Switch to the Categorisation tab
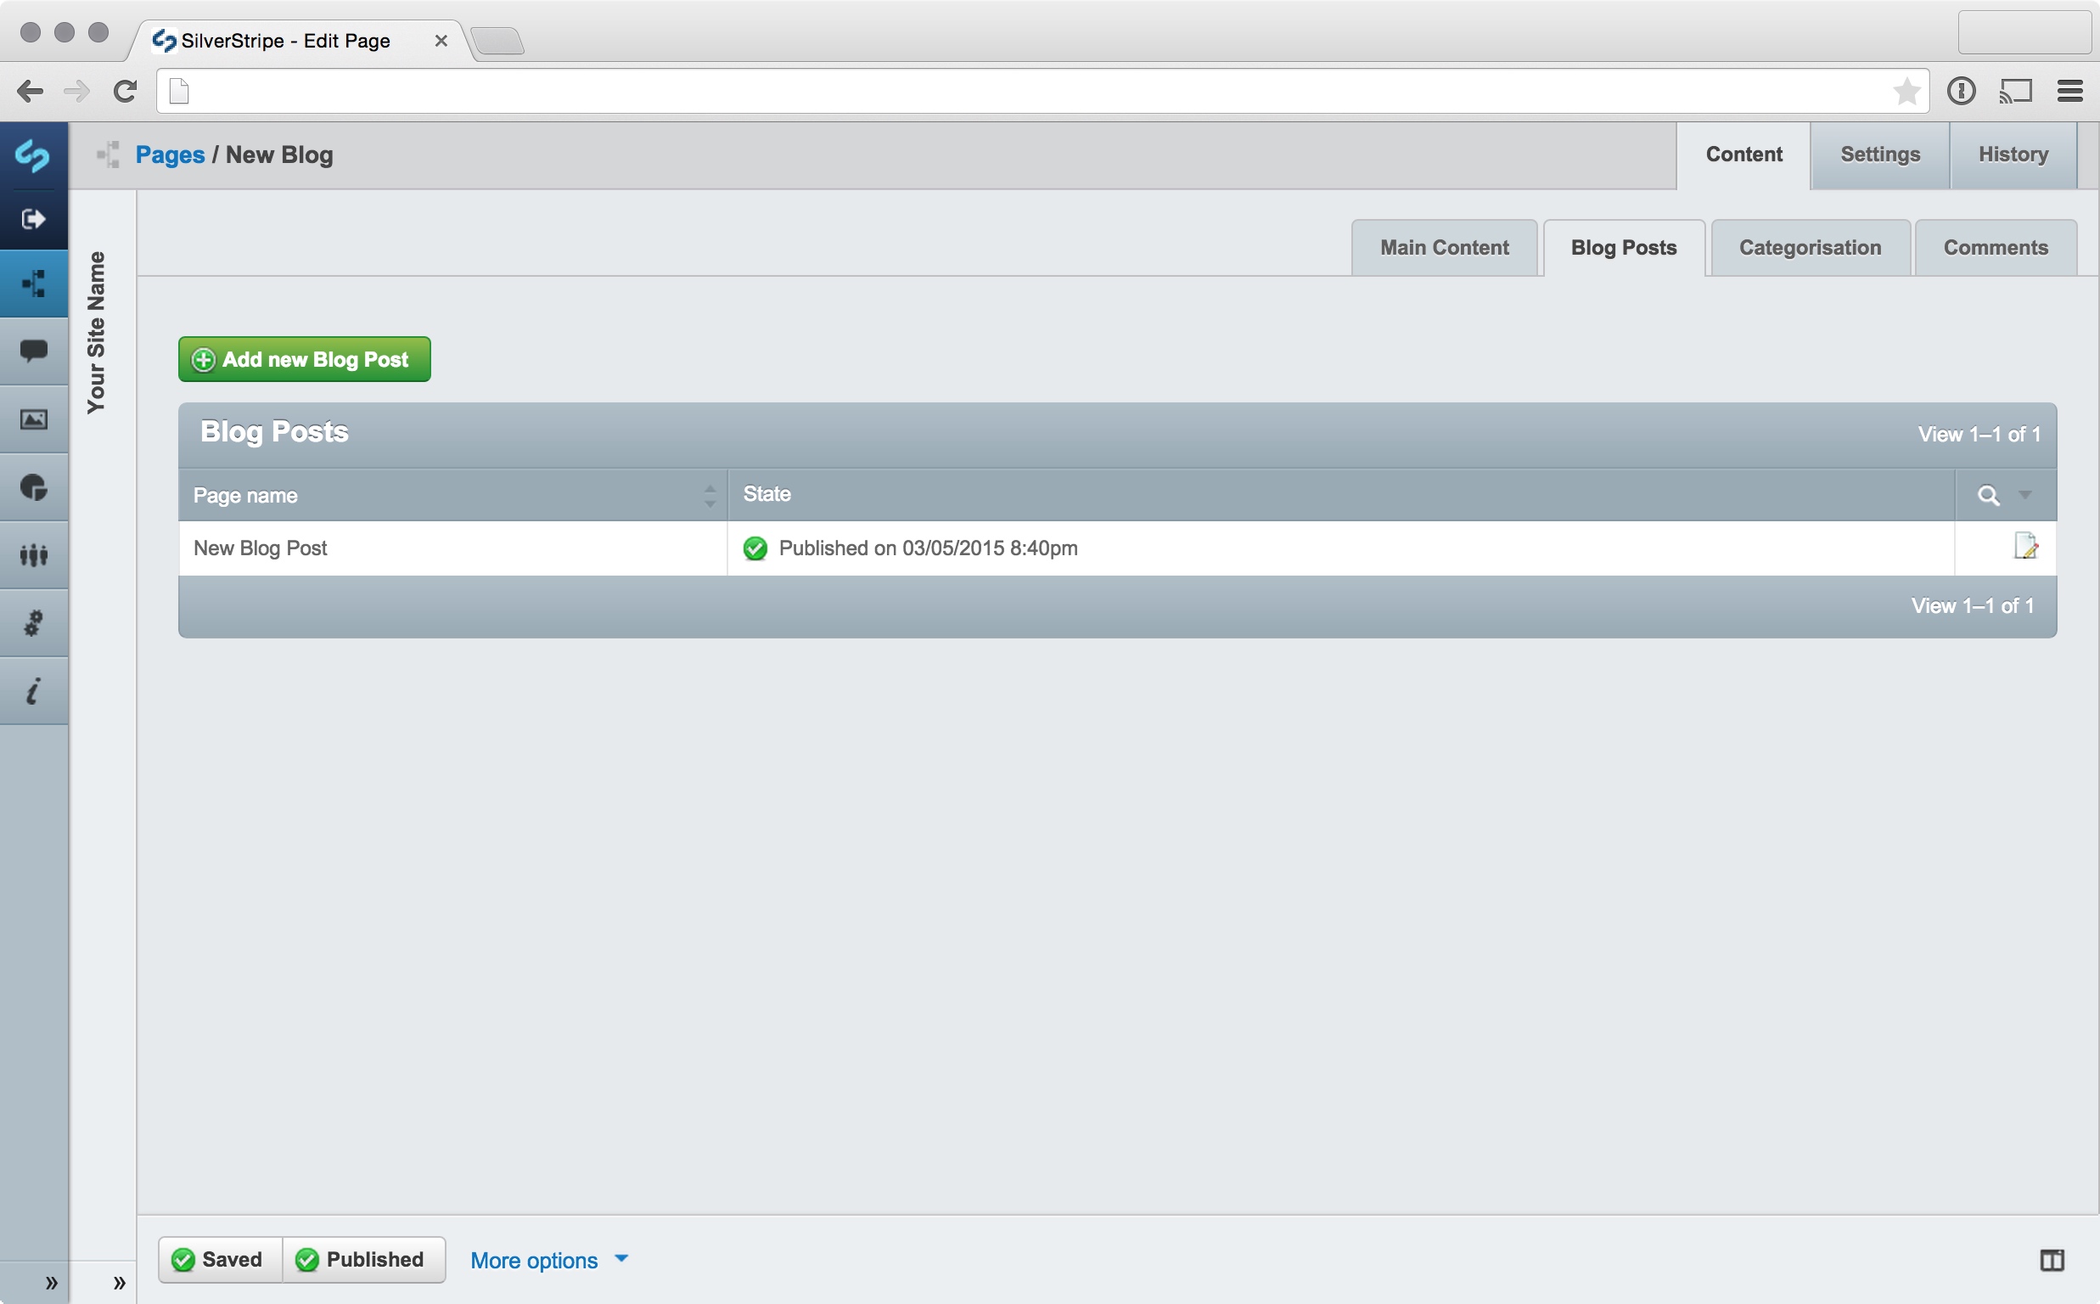2100x1304 pixels. tap(1810, 249)
